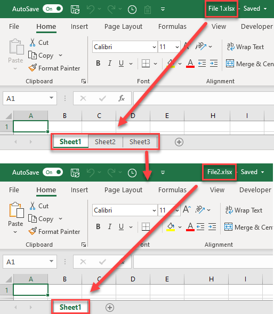Click increase indent icon in upper Alignment group
The height and width of the screenshot is (314, 274).
[214, 63]
